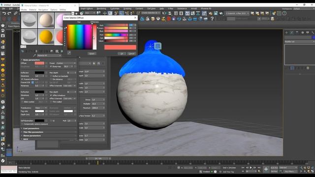Enable Compensate camera exposure checkbox
Image resolution: width=315 pixels, height=177 pixels.
pos(22,124)
